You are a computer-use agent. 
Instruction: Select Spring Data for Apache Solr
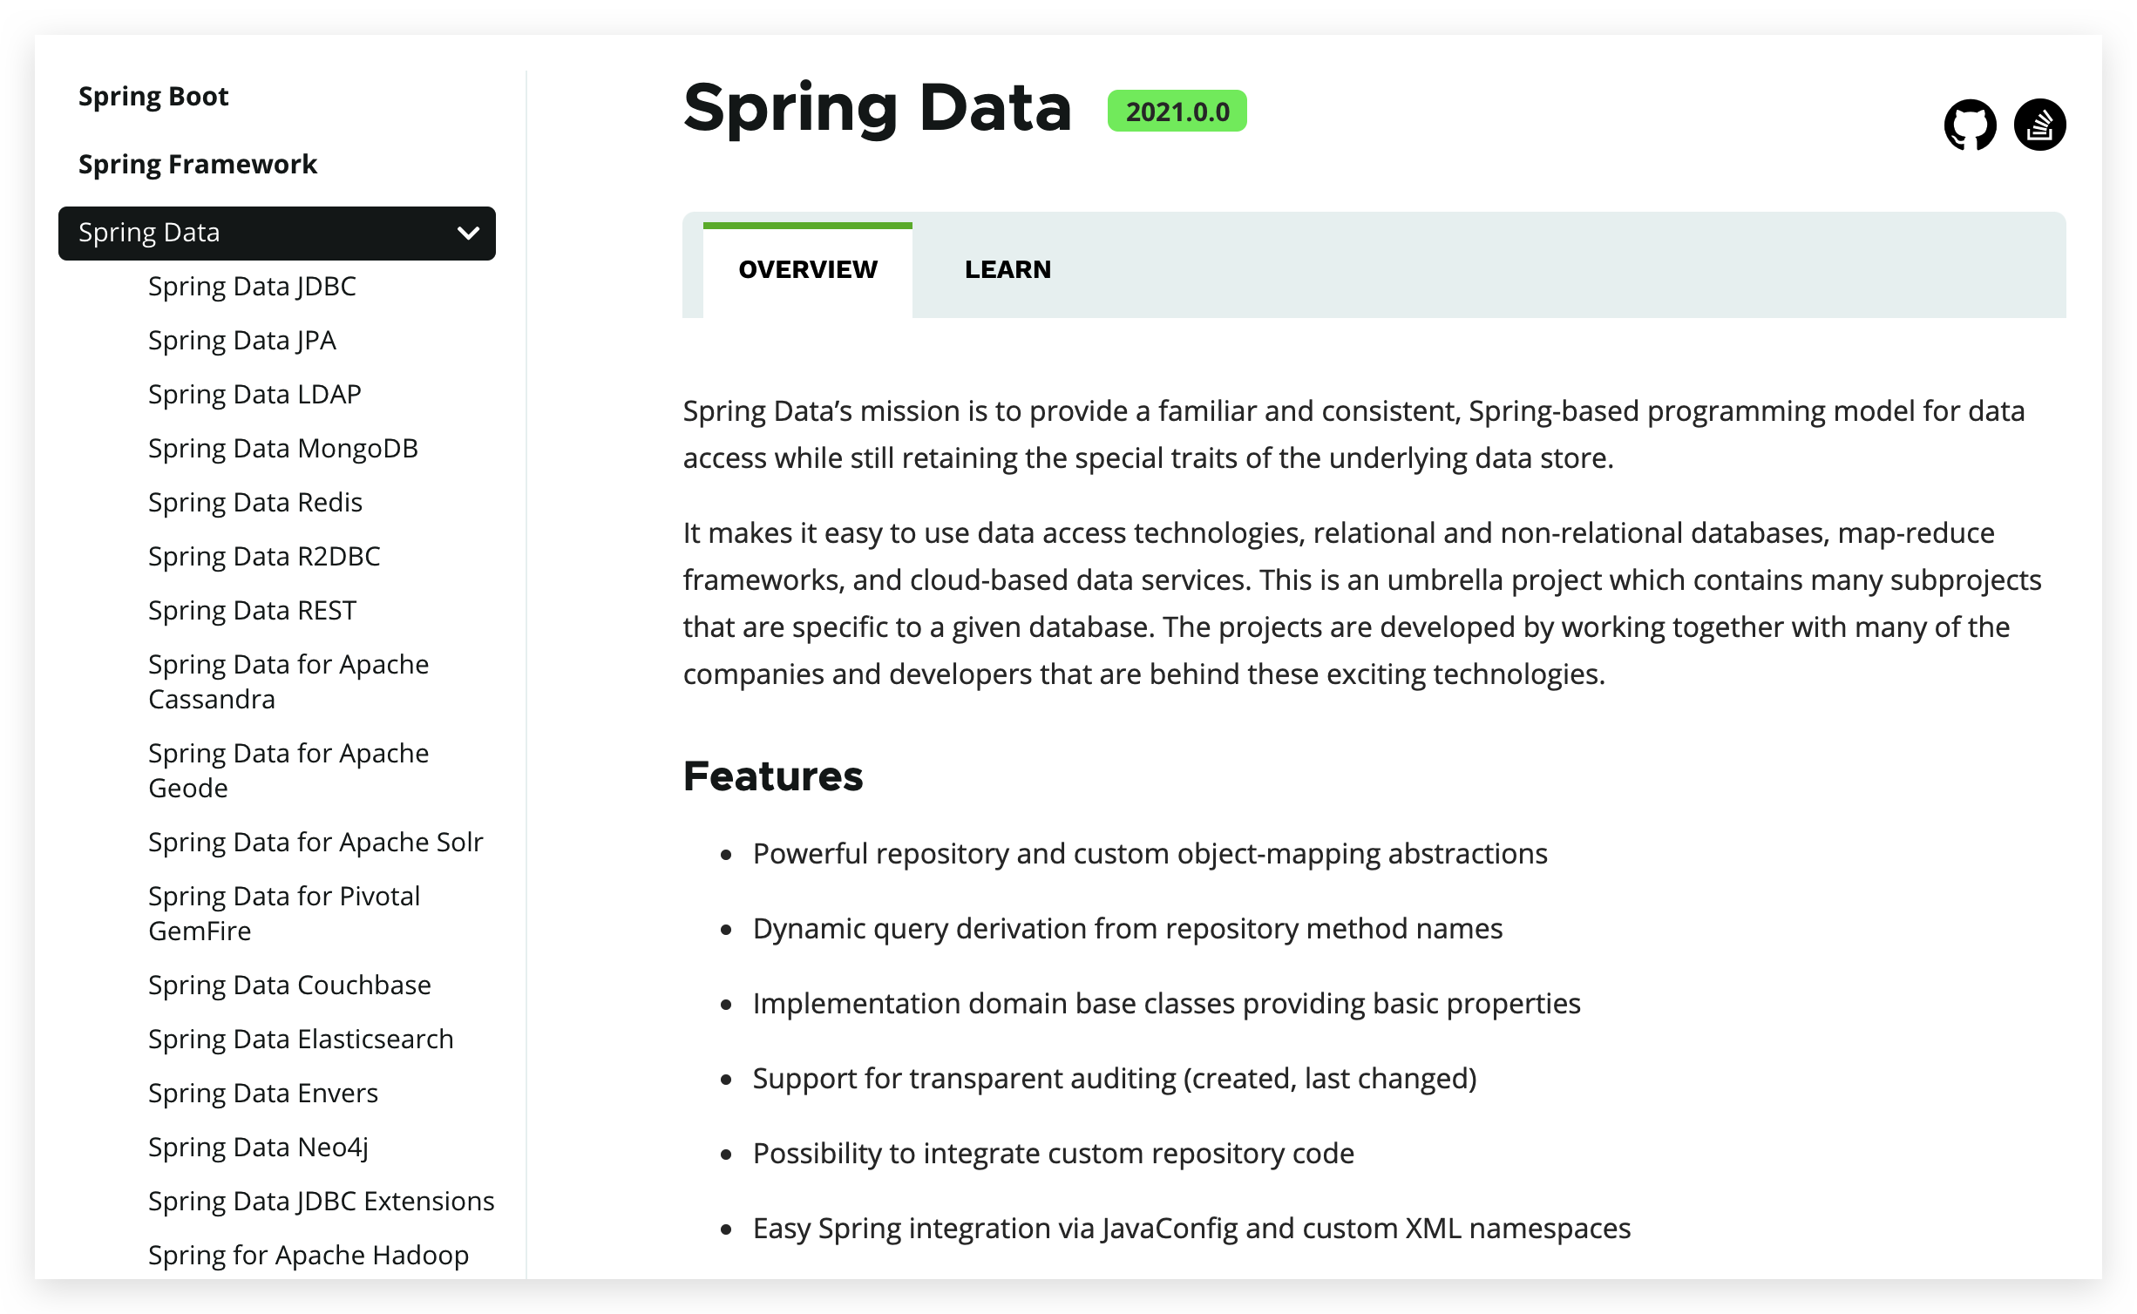(x=315, y=843)
